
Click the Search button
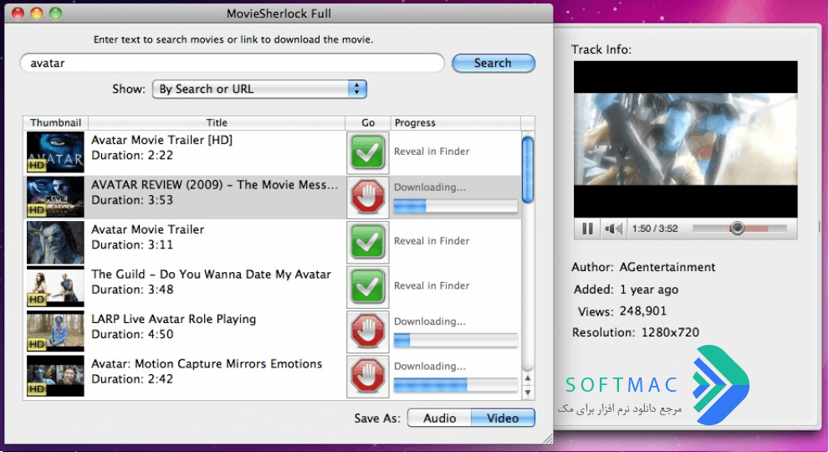(x=494, y=63)
